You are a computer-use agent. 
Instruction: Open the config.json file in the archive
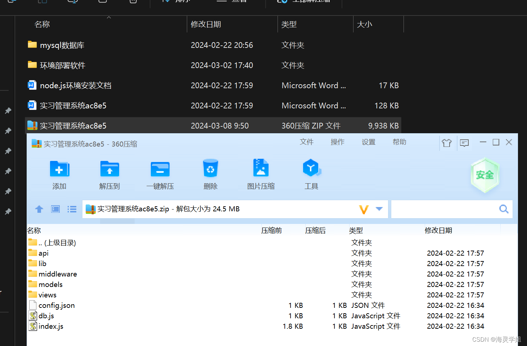pyautogui.click(x=57, y=305)
